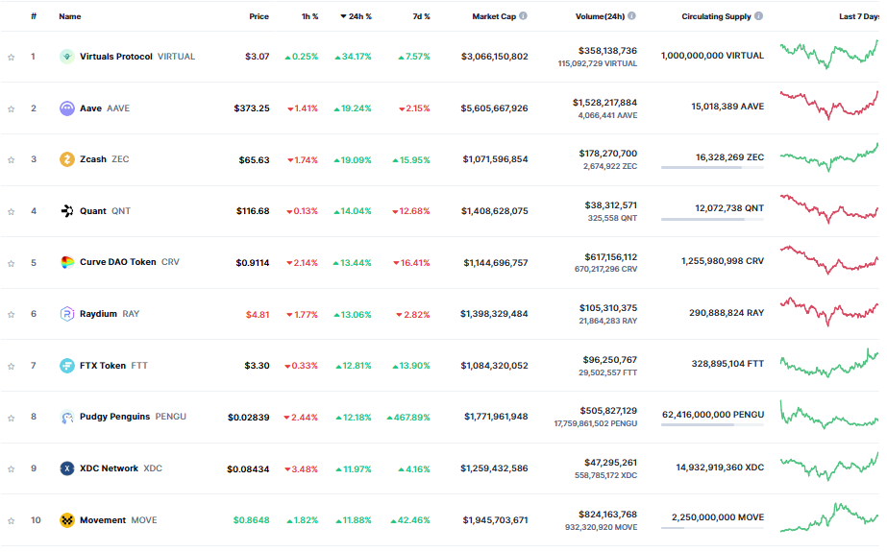Screen dimensions: 887x552
Task: Click the Aave price $373.25
Action: [x=252, y=108]
